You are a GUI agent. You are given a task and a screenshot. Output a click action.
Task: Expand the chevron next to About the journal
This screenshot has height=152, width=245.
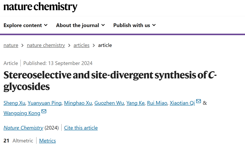[103, 25]
